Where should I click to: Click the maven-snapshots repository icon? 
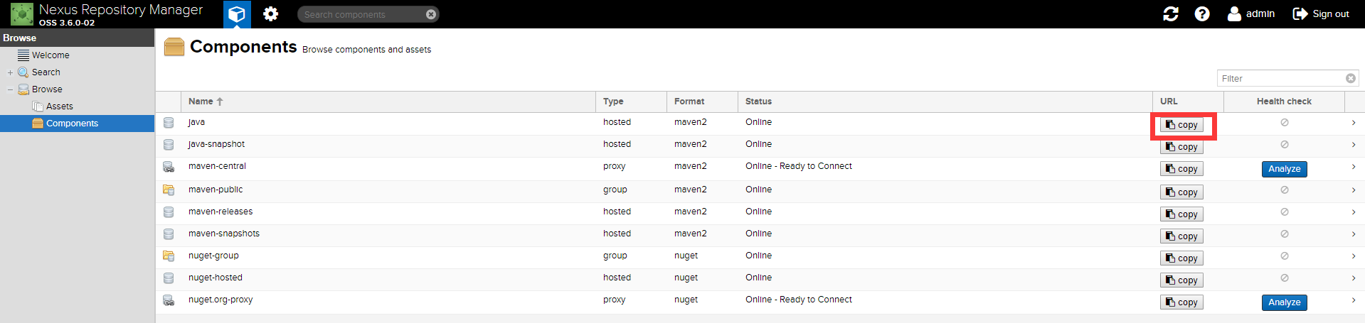tap(169, 234)
